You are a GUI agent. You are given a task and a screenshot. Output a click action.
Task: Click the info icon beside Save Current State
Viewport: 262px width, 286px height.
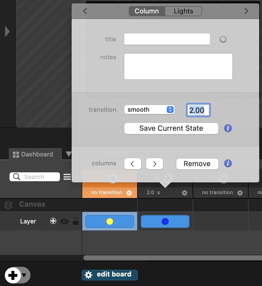(x=228, y=128)
